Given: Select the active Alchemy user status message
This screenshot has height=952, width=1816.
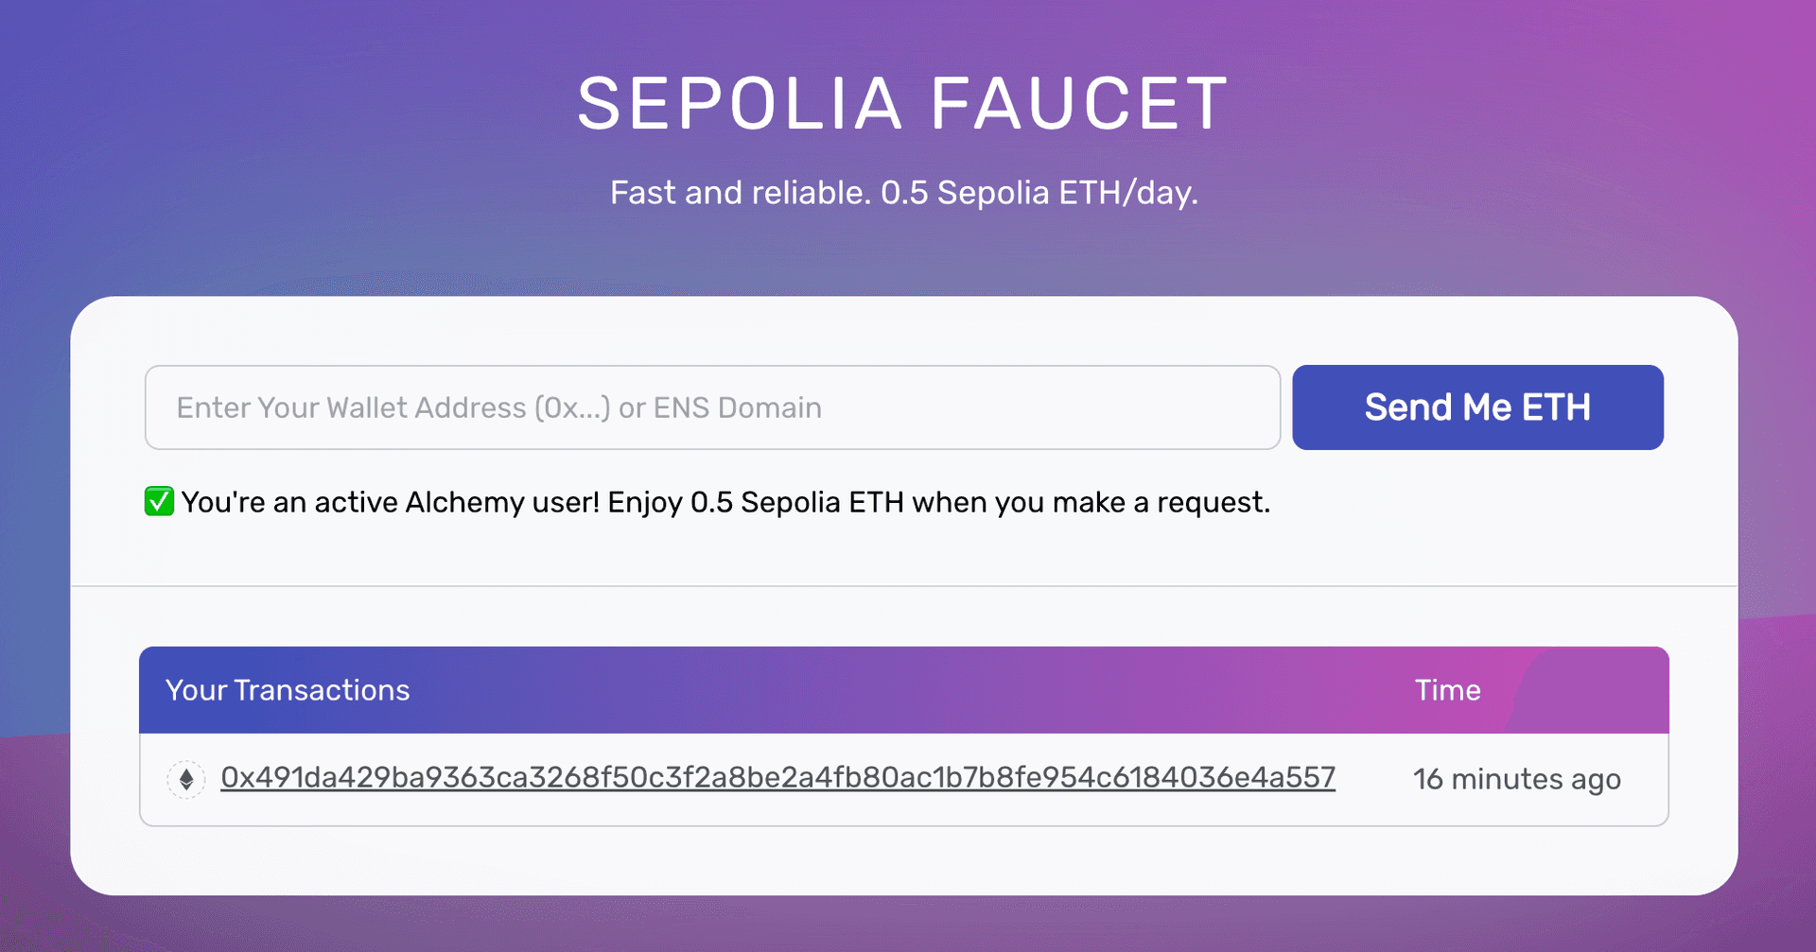Looking at the screenshot, I should coord(726,501).
